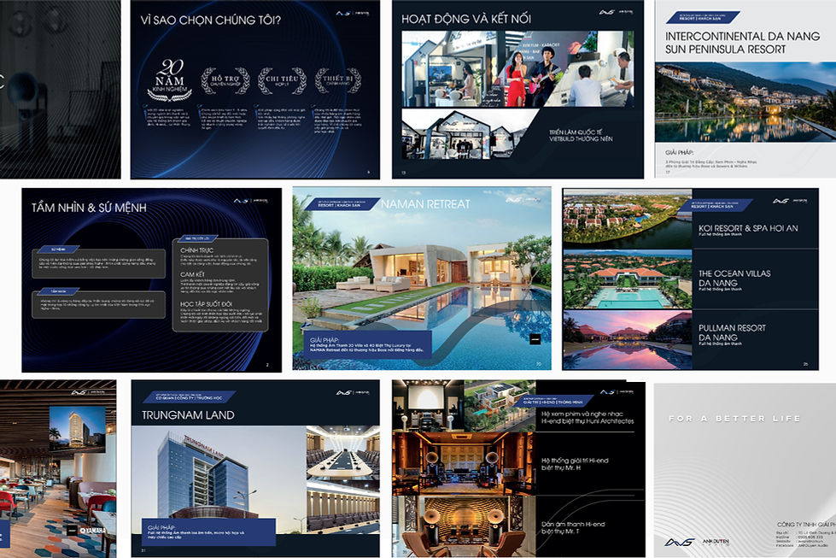This screenshot has height=558, width=836.
Task: Click the 'Giải trí | Hi-end | Thông minh' tag
Action: (x=552, y=402)
